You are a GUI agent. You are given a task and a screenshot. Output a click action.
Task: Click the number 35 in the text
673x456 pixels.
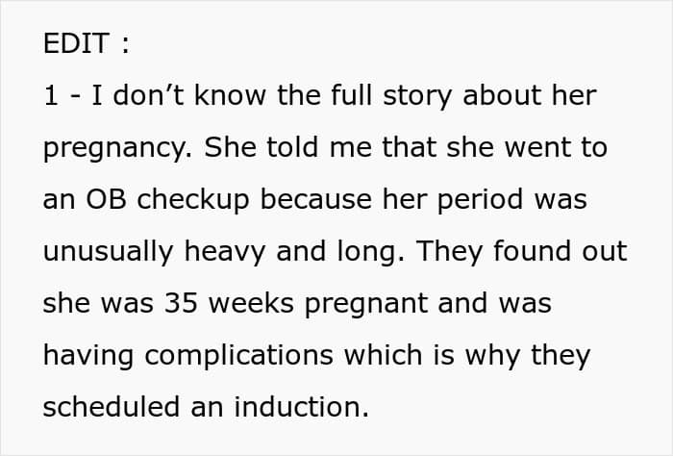coord(181,303)
